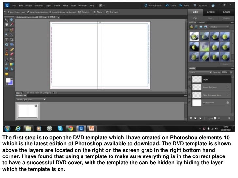Swap foreground and background colors
Image resolution: width=238 pixels, height=178 pixels.
click(12, 79)
